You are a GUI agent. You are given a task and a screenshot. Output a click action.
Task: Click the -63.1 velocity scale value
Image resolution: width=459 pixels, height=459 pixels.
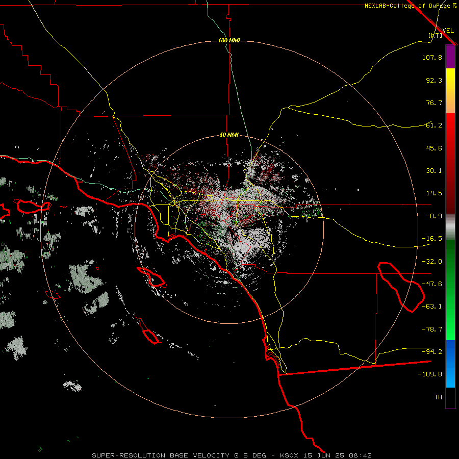coord(432,307)
